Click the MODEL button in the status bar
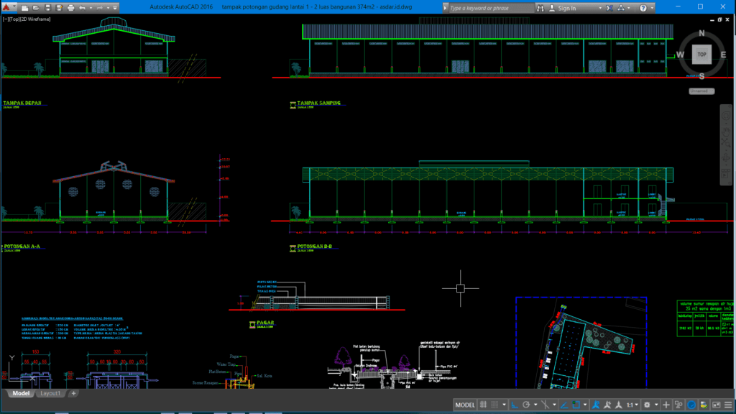The height and width of the screenshot is (414, 736). [x=466, y=405]
